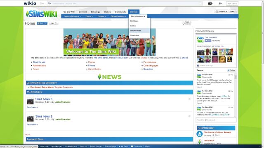The image size is (264, 148).
Task: Expand the Forums submenu
Action: [102, 16]
